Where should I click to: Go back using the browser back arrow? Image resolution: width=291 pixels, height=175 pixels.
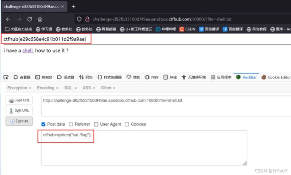(x=8, y=19)
